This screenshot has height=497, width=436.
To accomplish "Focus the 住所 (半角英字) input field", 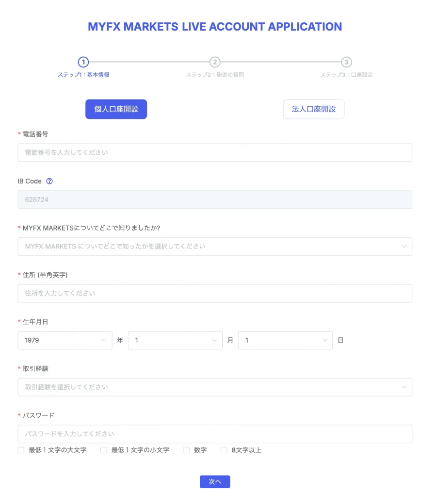I will [x=215, y=293].
